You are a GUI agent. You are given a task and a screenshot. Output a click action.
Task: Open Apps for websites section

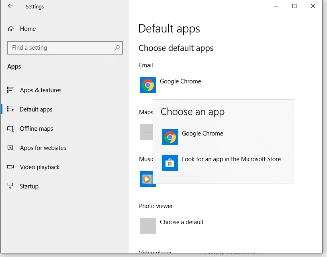[x=43, y=148]
